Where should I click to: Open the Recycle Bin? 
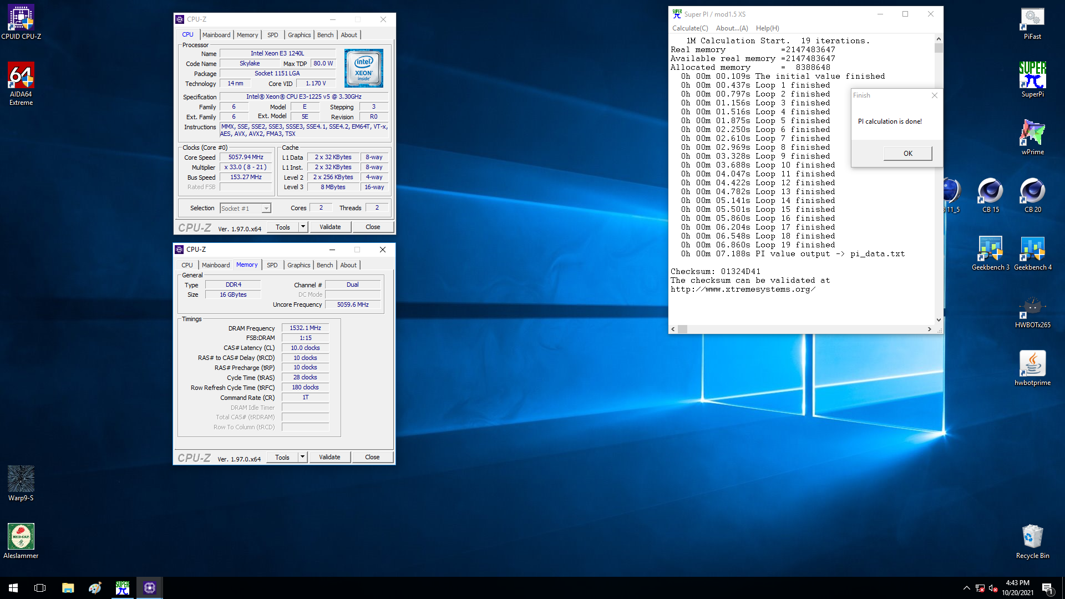pos(1032,541)
